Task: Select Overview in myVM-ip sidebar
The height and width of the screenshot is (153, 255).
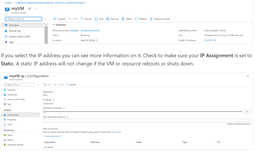Action: [11, 90]
